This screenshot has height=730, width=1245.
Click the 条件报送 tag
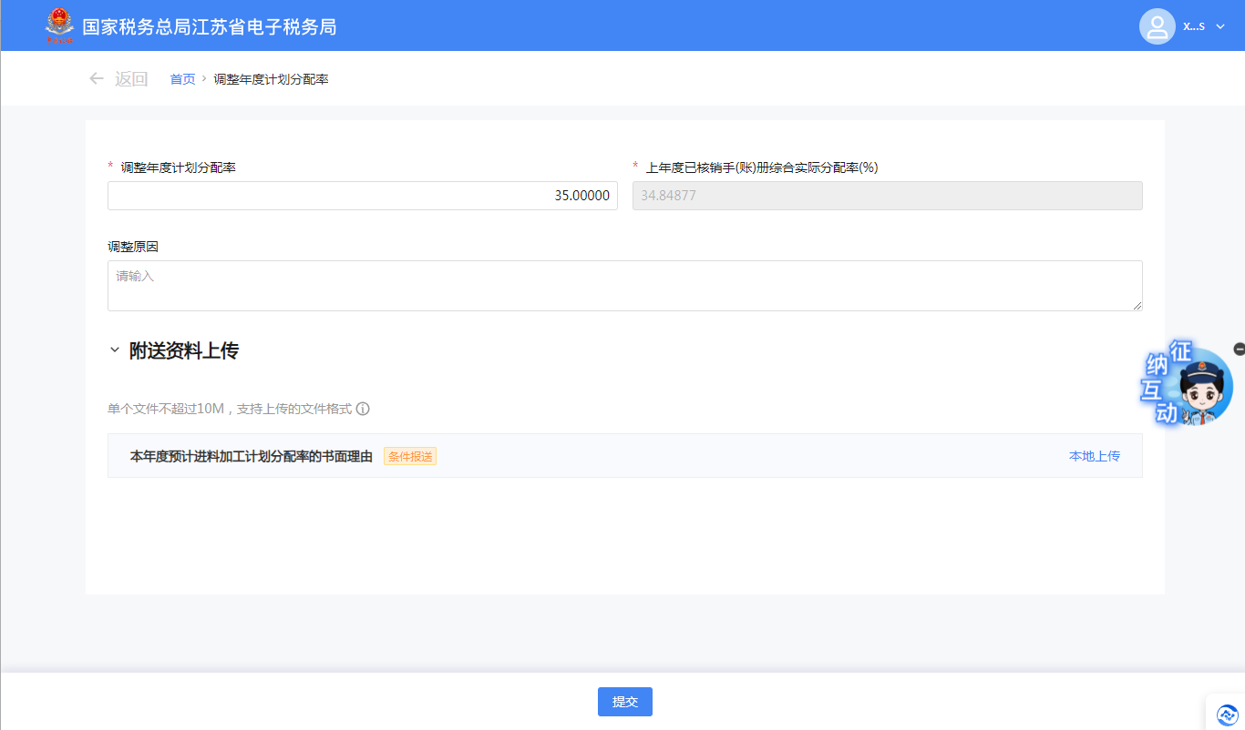point(410,457)
